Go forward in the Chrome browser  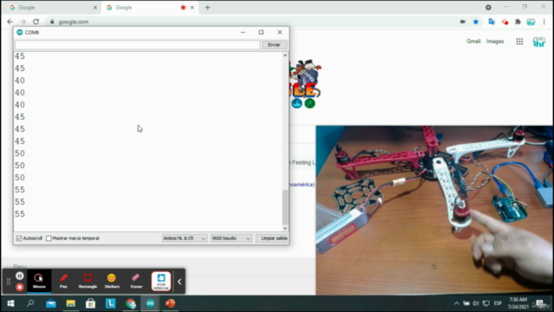coord(23,22)
